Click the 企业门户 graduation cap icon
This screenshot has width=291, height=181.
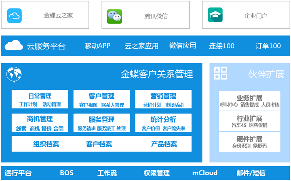pyautogui.click(x=215, y=15)
